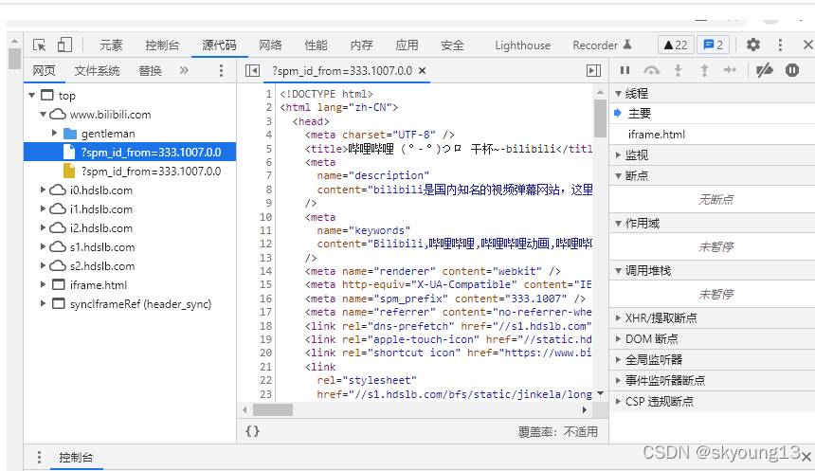Select the 文件系统 navigator tab
This screenshot has width=815, height=471.
97,71
